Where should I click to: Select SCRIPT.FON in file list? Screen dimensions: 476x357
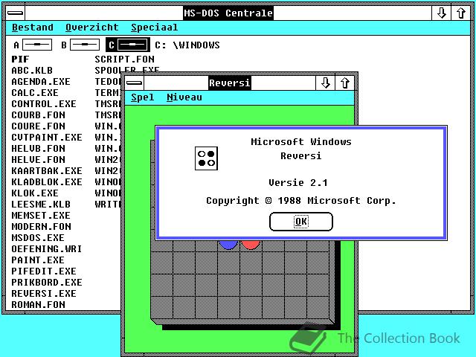(124, 59)
